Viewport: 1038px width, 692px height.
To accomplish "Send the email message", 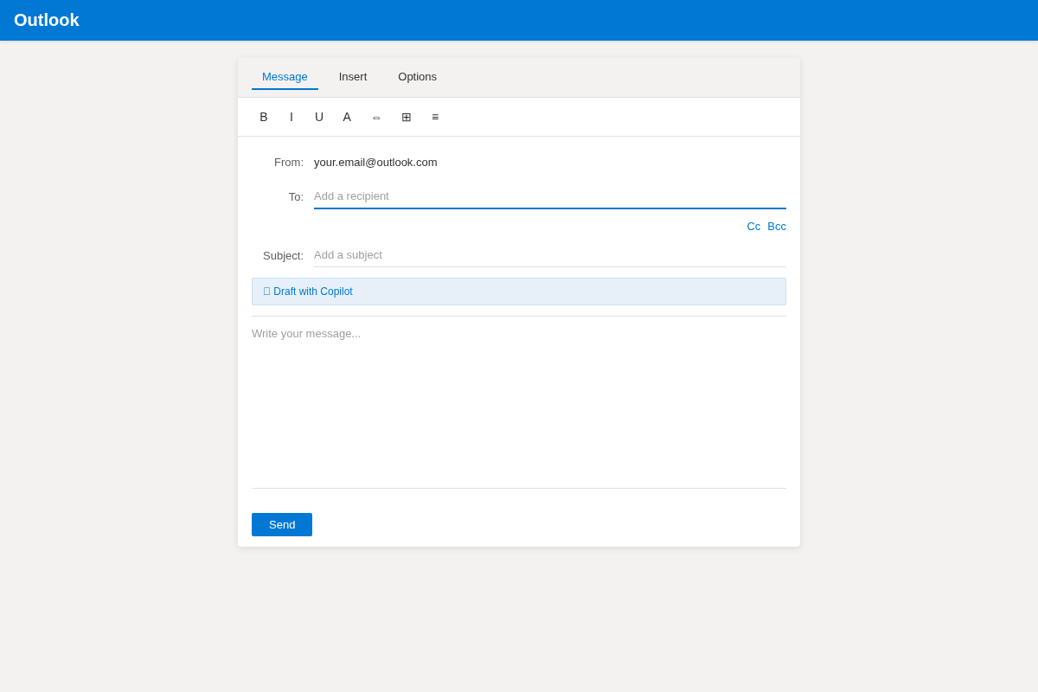I will (x=281, y=524).
